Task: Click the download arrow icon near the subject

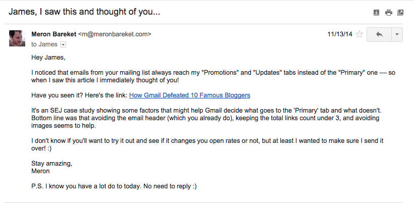Action: (x=376, y=13)
